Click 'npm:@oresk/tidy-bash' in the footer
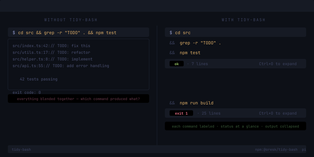Image resolution: width=314 pixels, height=157 pixels. click(x=276, y=150)
